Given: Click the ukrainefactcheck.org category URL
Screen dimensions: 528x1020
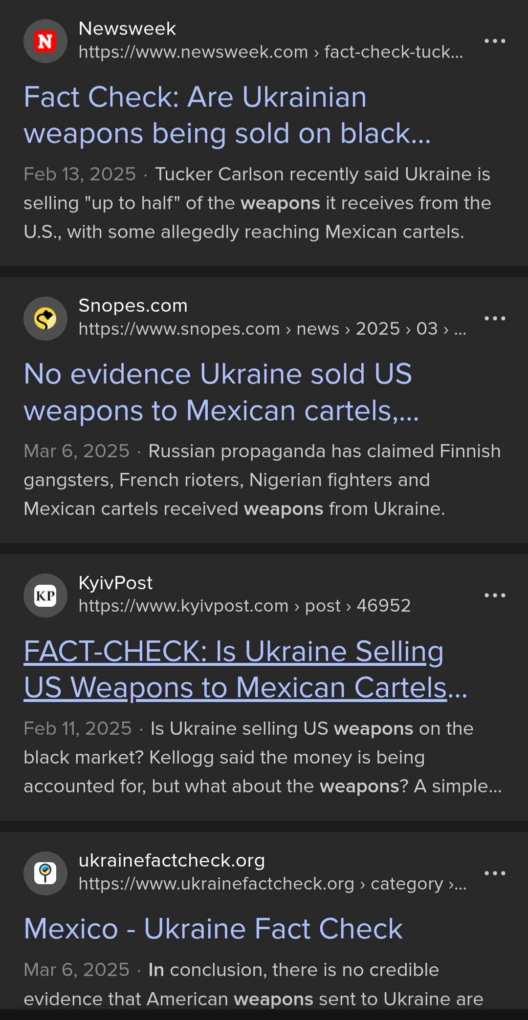Looking at the screenshot, I should click(x=272, y=884).
